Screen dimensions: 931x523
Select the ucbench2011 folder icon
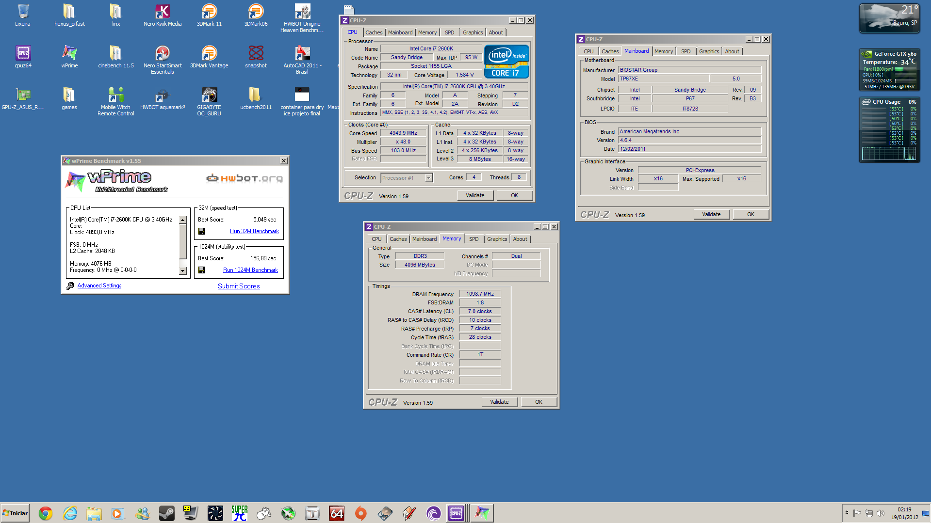pyautogui.click(x=256, y=98)
